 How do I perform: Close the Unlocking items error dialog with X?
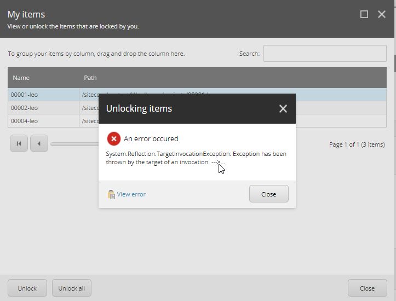click(x=283, y=109)
